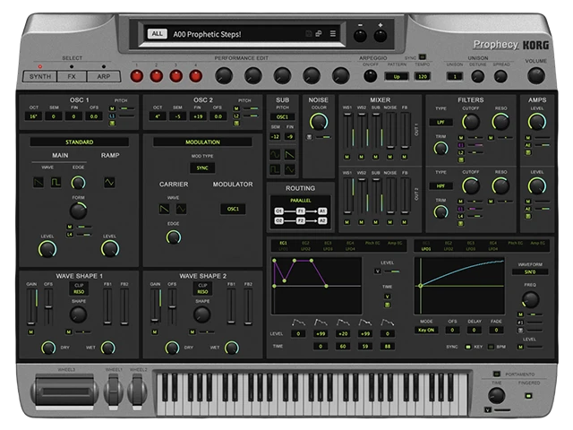Viewport: 573px width, 430px height.
Task: Click the Wave Shape 1 Shape knob
Action: 78,314
